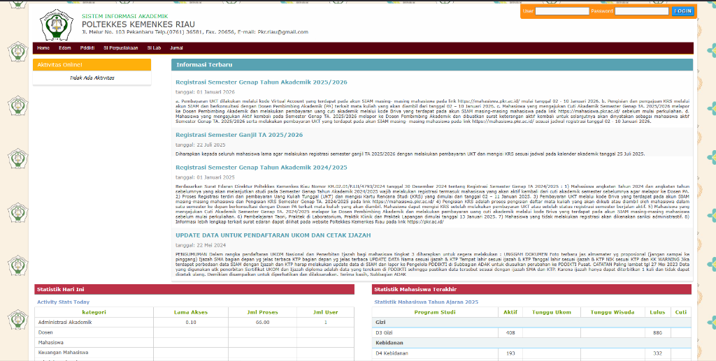716x361 pixels.
Task: Select the 'Mahasiswa' row label
Action: click(50, 342)
